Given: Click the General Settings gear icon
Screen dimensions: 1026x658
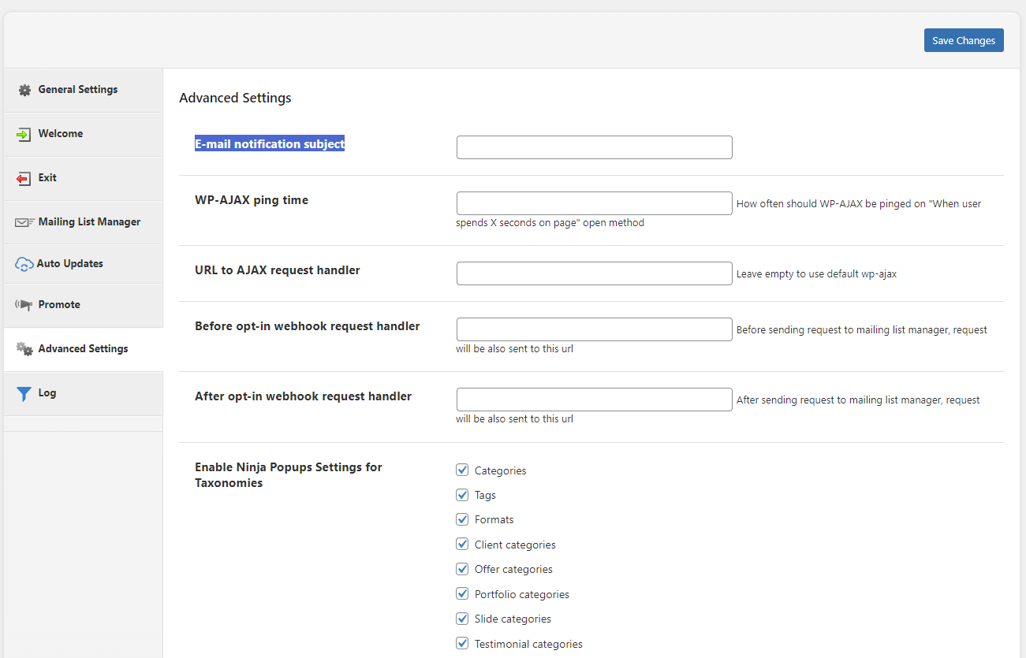Looking at the screenshot, I should tap(24, 90).
